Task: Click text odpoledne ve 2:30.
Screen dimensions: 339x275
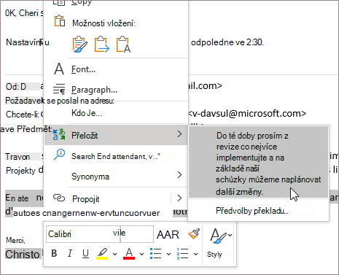Action: pyautogui.click(x=227, y=42)
